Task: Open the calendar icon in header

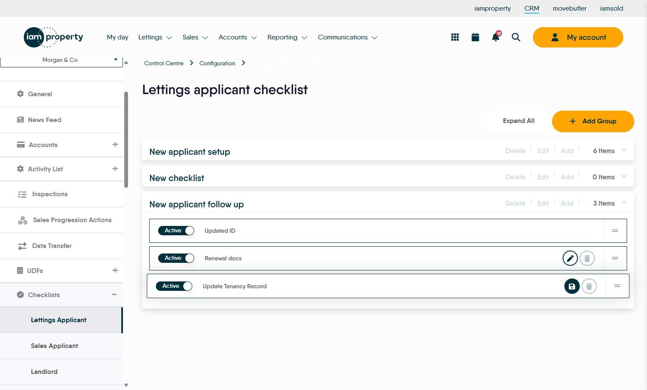Action: pos(475,37)
